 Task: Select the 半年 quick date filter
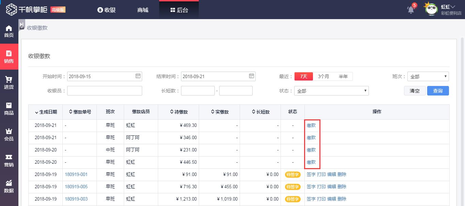pyautogui.click(x=344, y=76)
